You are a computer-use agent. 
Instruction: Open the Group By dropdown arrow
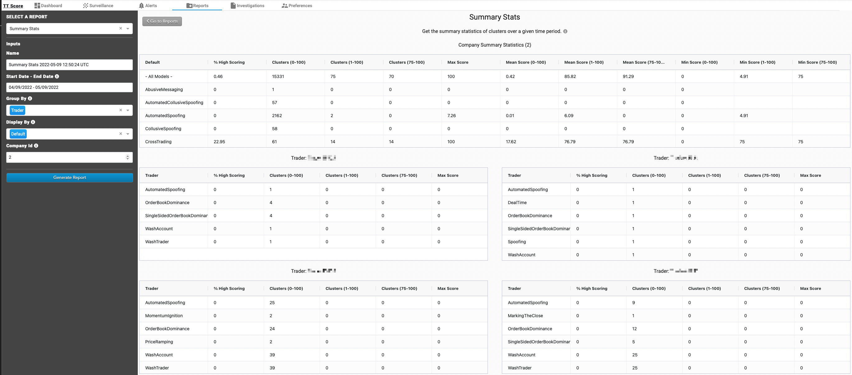128,110
